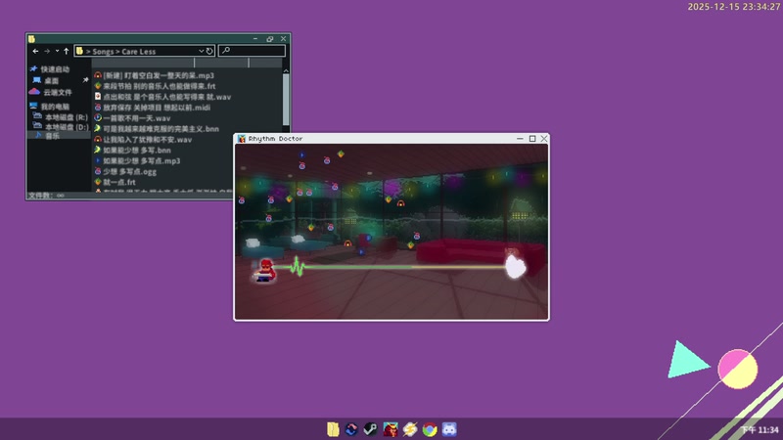783x440 pixels.
Task: Select 就一点.frt file
Action: [118, 182]
